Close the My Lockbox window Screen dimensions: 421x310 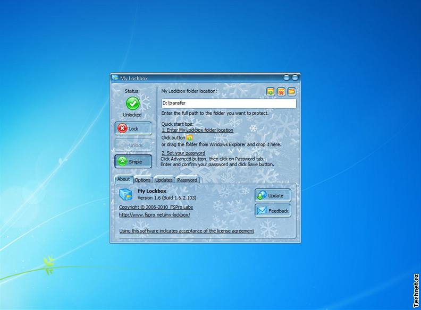tap(295, 78)
